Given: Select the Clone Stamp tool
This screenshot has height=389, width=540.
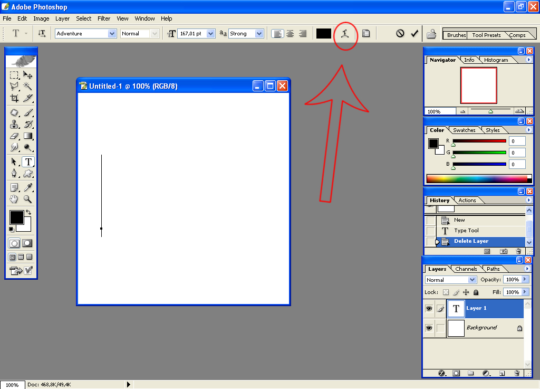Looking at the screenshot, I should [14, 124].
